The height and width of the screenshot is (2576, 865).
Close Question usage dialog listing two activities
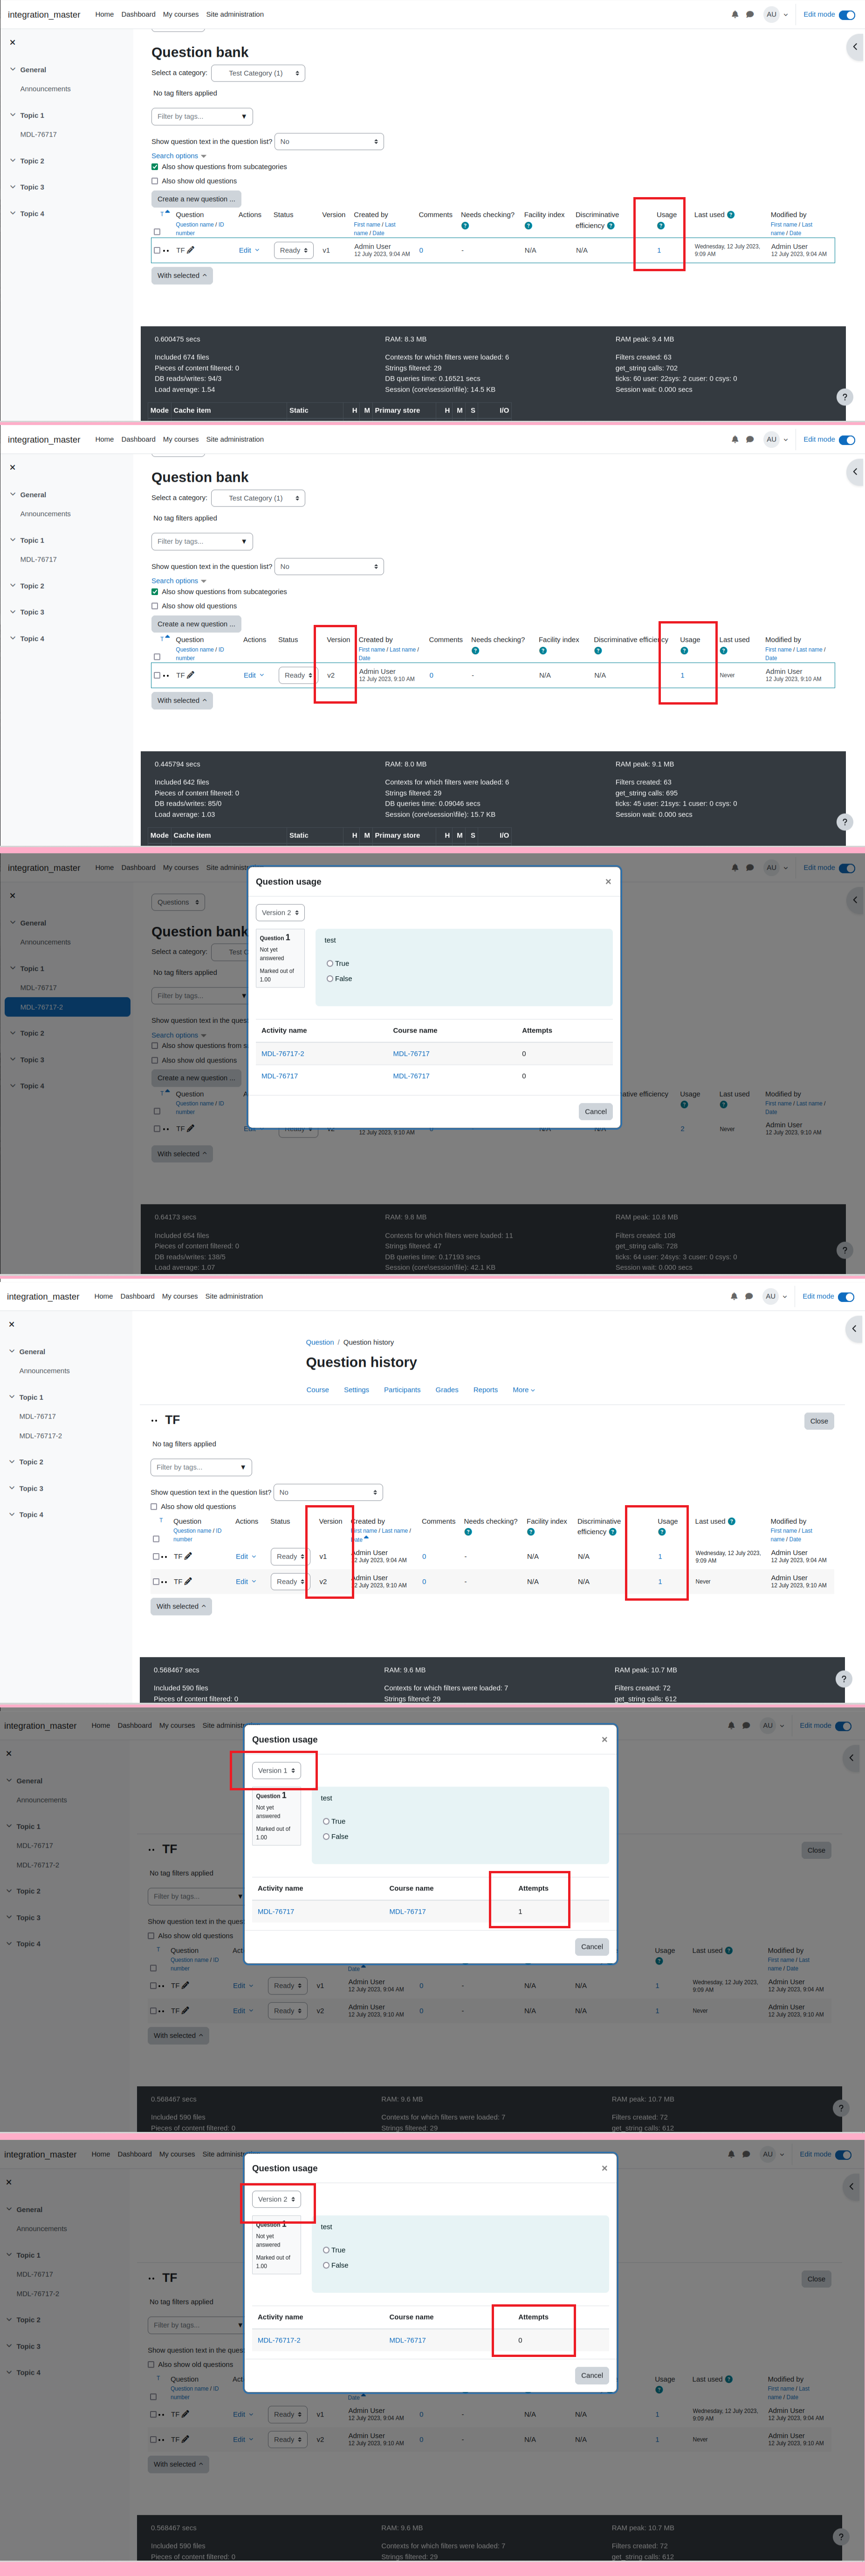(608, 882)
